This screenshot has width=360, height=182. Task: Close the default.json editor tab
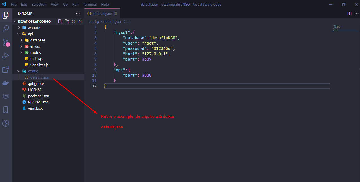[x=116, y=14]
